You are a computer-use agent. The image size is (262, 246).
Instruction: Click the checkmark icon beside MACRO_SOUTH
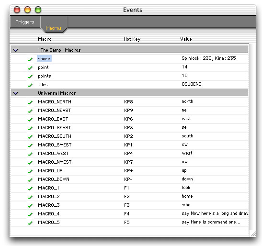(x=30, y=136)
